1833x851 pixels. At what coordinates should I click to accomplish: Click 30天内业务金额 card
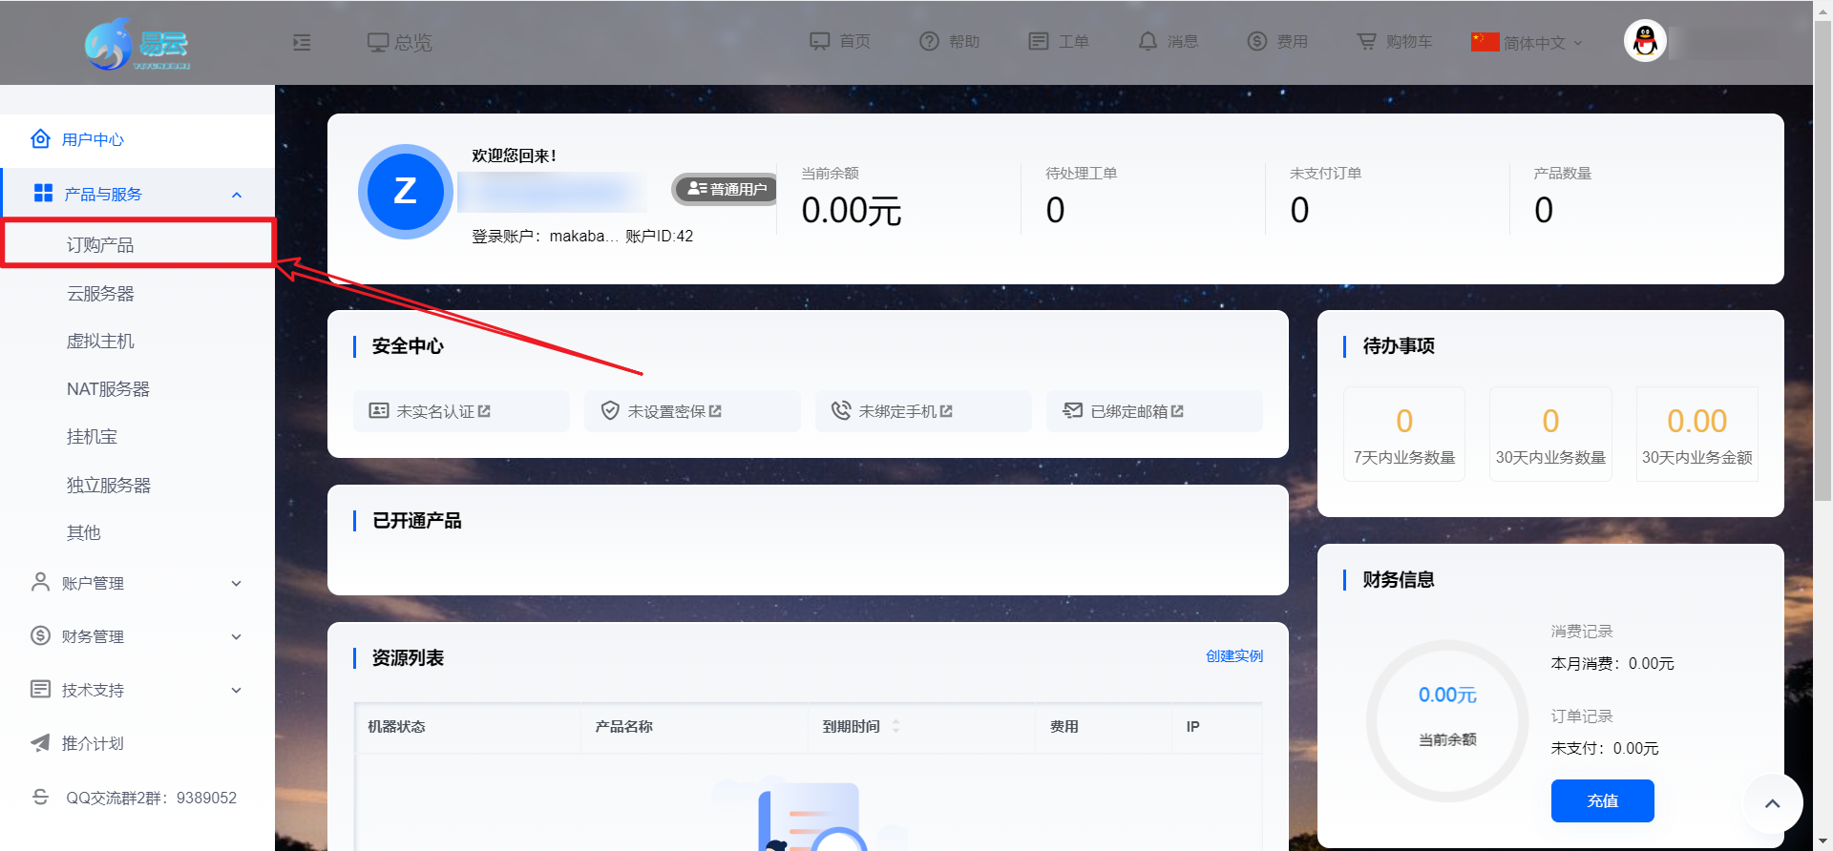pyautogui.click(x=1696, y=434)
